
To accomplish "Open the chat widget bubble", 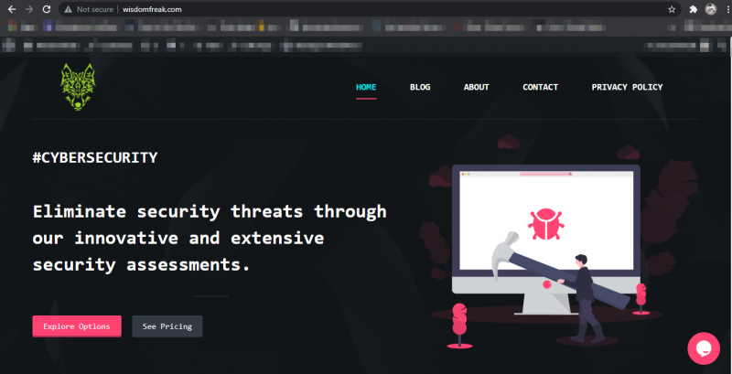I will pyautogui.click(x=704, y=347).
